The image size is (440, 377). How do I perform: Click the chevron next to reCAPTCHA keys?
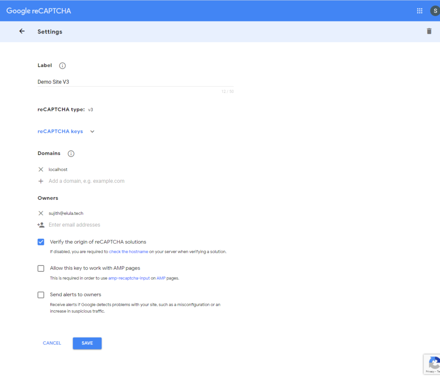pos(92,132)
